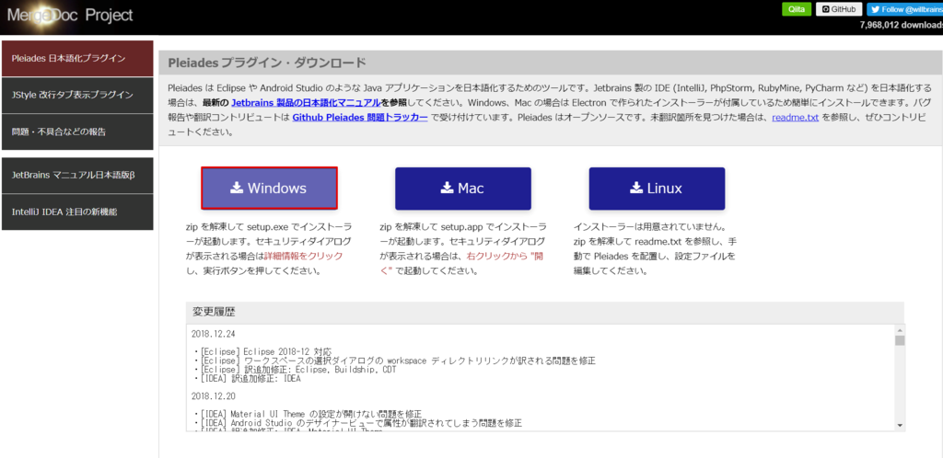Click changelog scrollbar up arrow

coord(900,330)
